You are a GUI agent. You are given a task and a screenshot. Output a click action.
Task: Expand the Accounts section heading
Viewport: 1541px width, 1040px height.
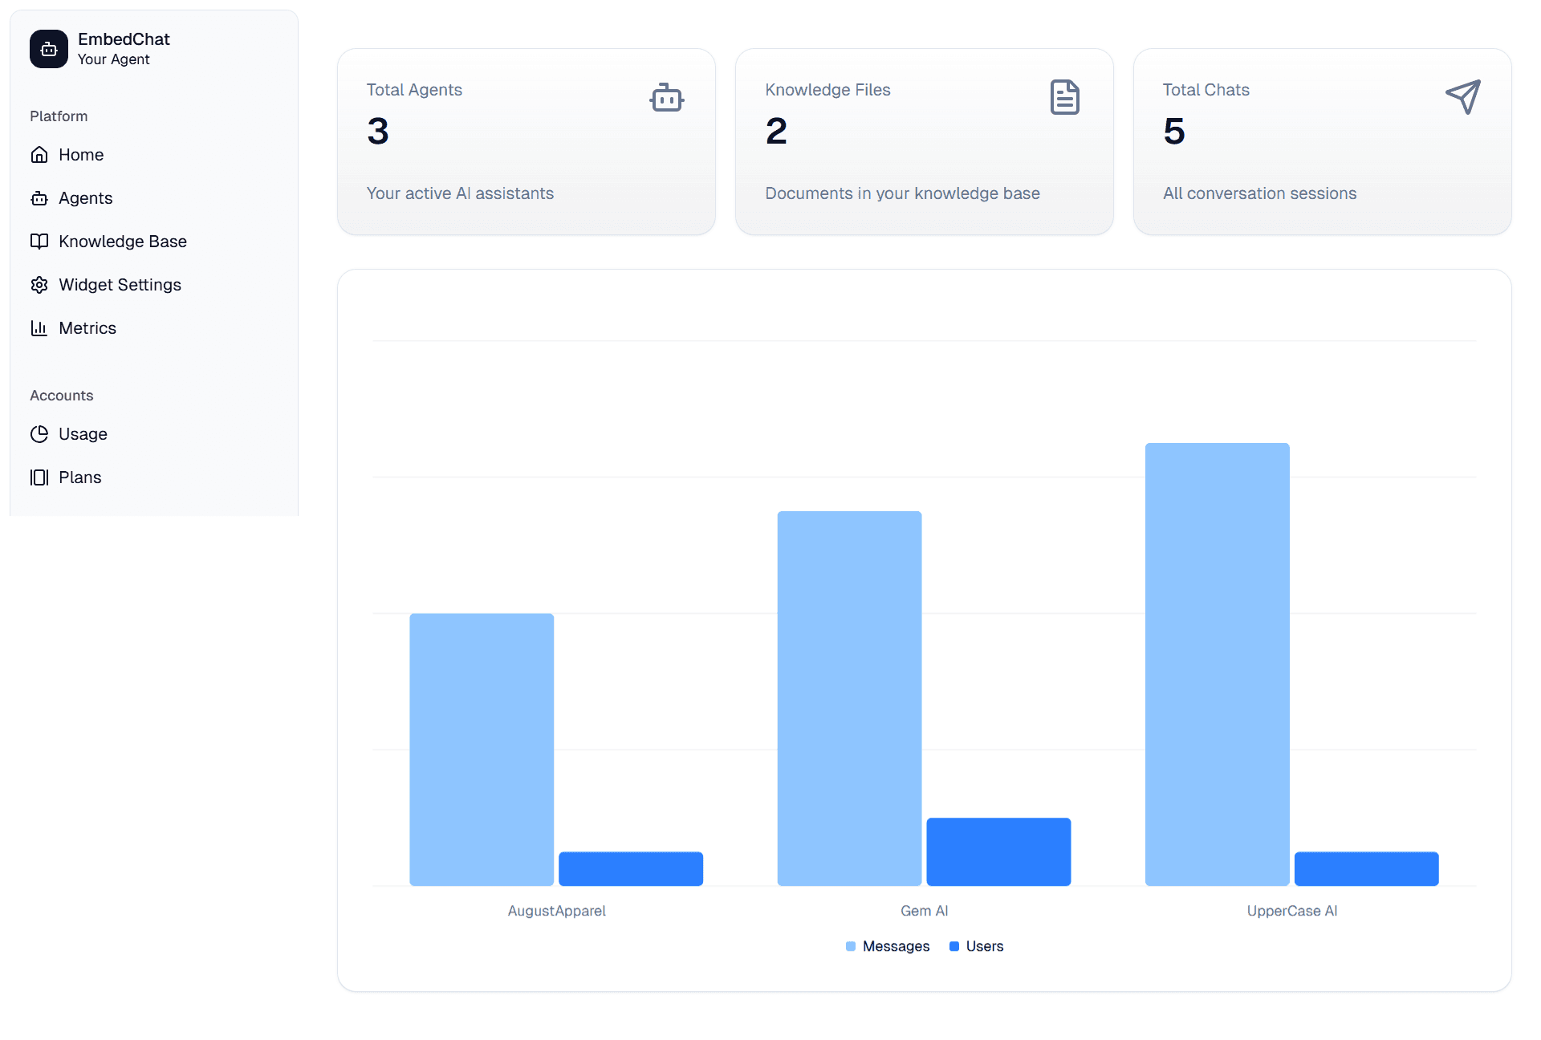coord(61,395)
